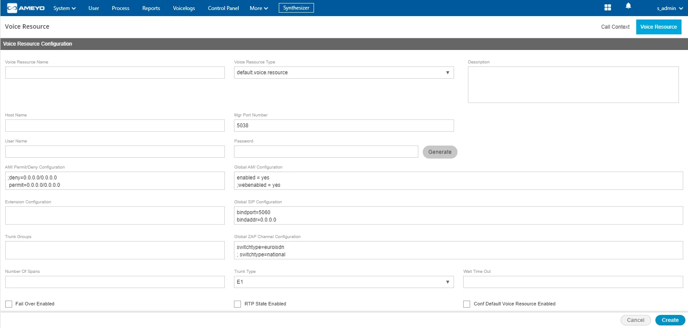The image size is (688, 328).
Task: Open the Process menu
Action: pyautogui.click(x=120, y=8)
